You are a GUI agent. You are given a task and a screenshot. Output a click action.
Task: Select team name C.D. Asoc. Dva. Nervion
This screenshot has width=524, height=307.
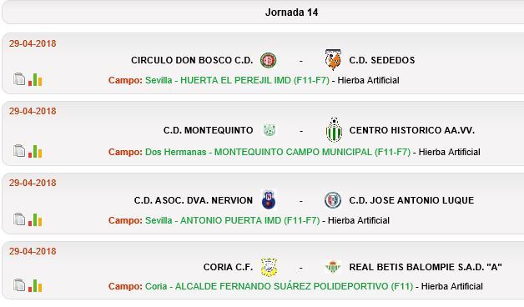193,200
